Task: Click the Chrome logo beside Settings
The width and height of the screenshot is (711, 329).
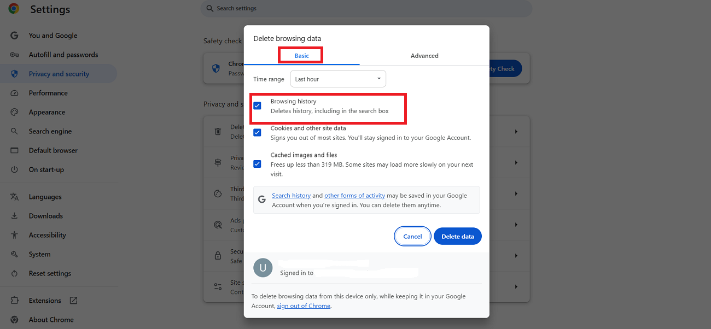Action: pyautogui.click(x=14, y=9)
